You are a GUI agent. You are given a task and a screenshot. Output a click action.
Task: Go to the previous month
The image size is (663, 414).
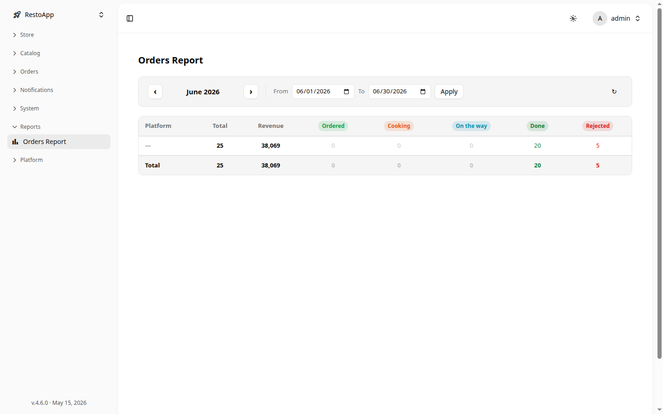pyautogui.click(x=155, y=92)
